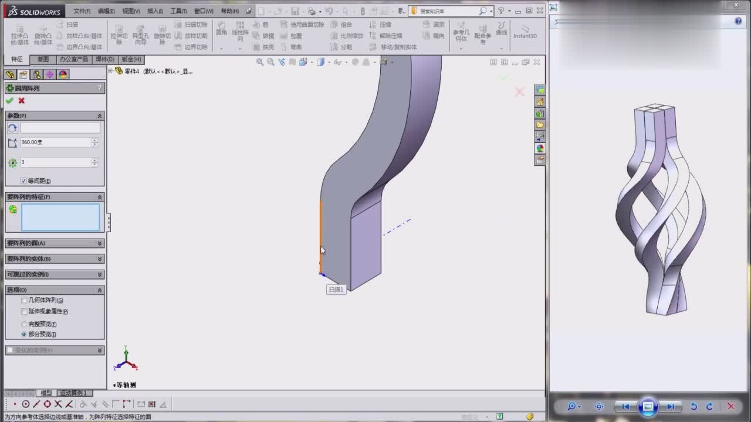Image resolution: width=751 pixels, height=422 pixels.
Task: Expand the 可跳过的实例 instances to skip section
Action: click(x=100, y=274)
